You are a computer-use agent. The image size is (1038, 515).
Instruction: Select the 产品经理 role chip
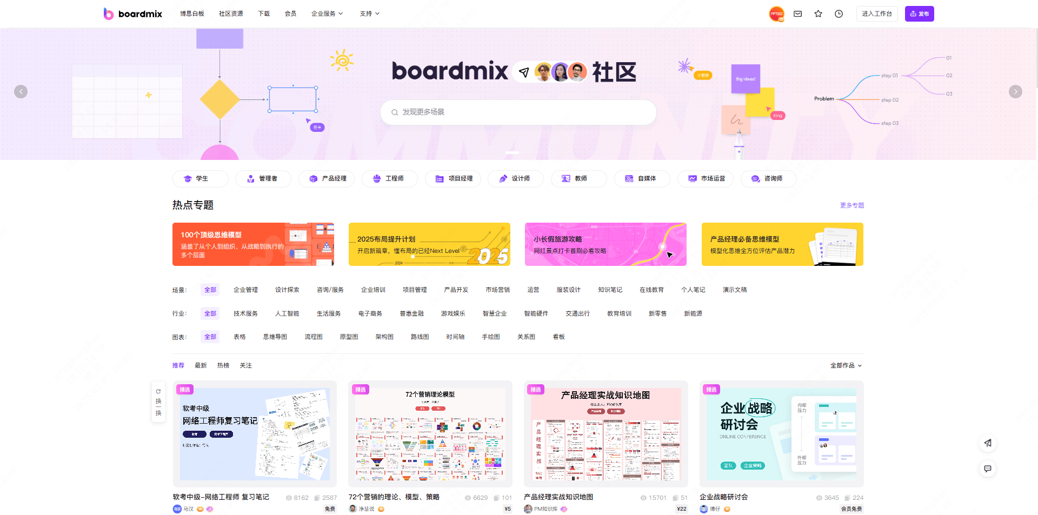coord(326,178)
